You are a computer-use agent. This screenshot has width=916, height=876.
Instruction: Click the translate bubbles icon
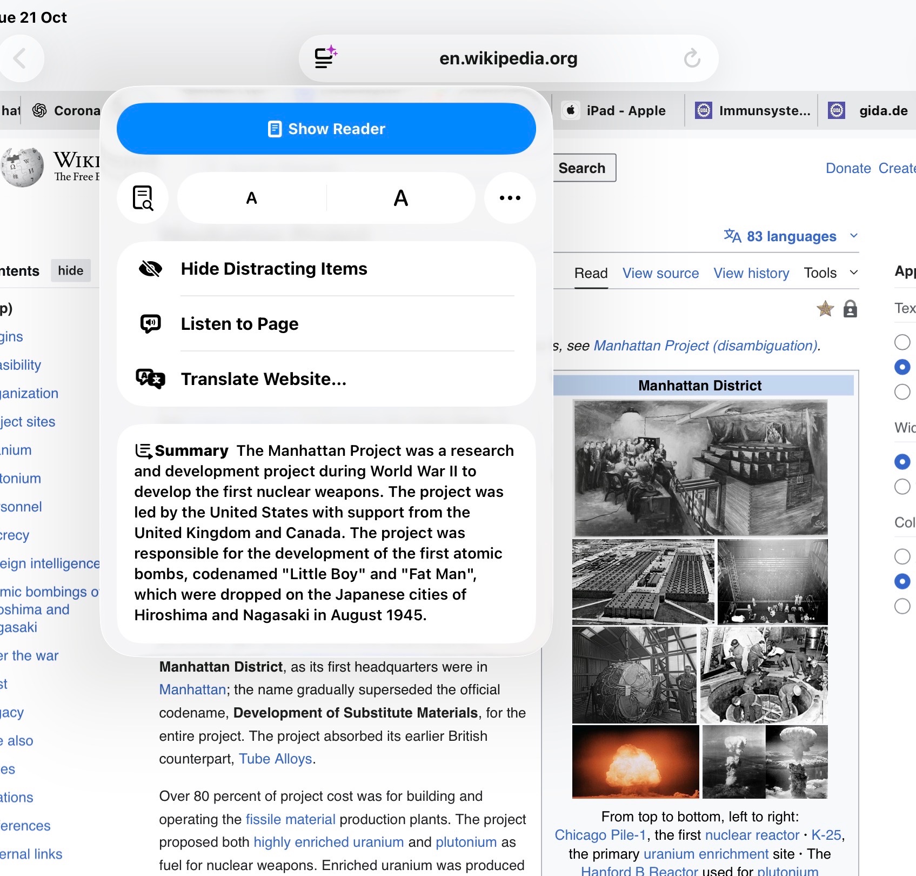click(150, 379)
